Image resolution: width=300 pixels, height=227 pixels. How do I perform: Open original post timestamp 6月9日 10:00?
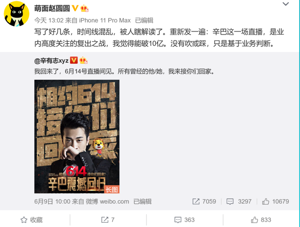[x=52, y=201]
